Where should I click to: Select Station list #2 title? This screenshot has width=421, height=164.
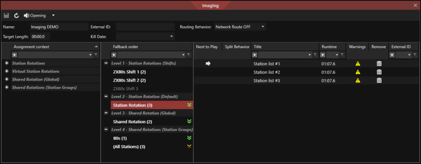pos(267,72)
